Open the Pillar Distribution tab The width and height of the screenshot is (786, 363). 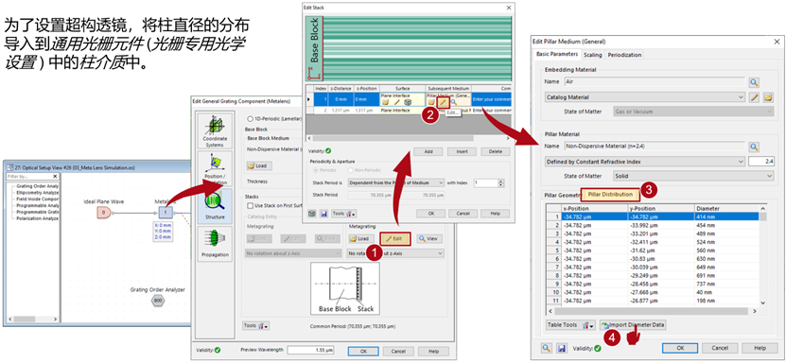pos(610,193)
